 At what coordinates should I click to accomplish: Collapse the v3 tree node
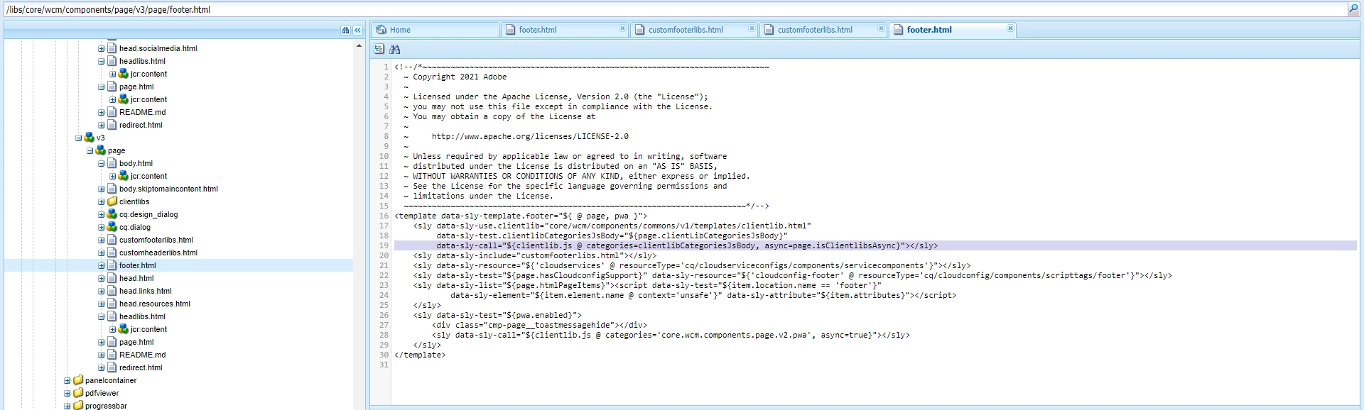(x=79, y=138)
